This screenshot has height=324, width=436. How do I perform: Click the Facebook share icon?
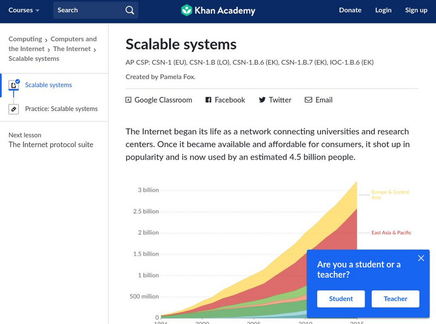208,100
